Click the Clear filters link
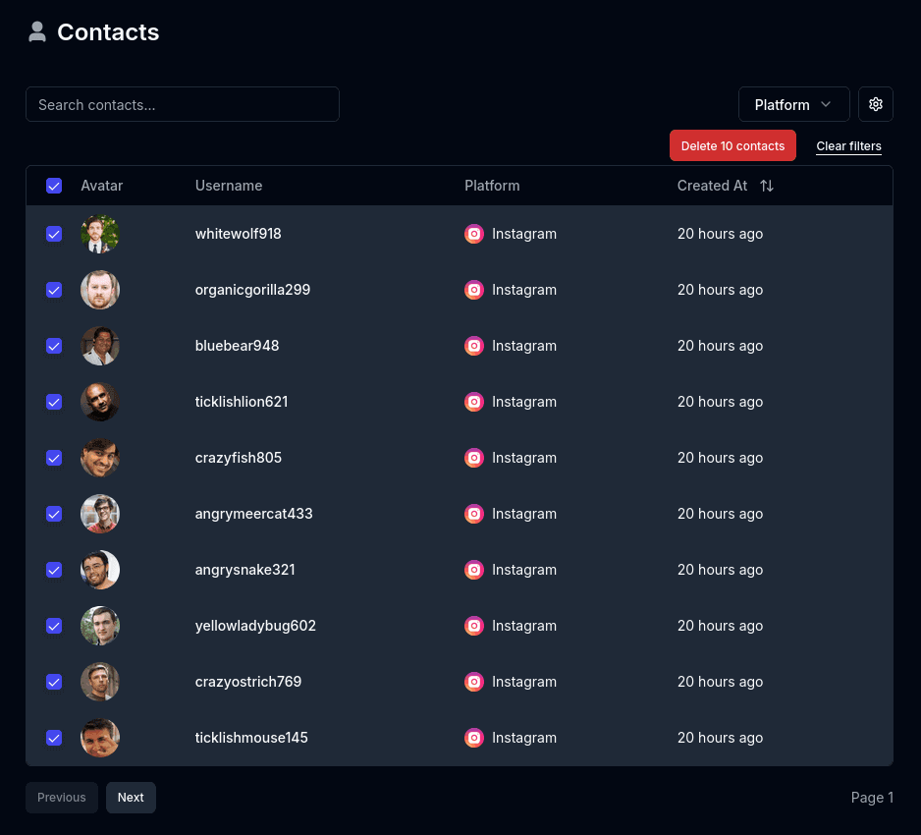The width and height of the screenshot is (921, 835). point(848,145)
